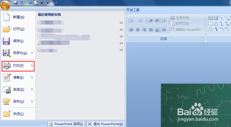Click the Bullets list icon
231x127 pixels.
coord(131,21)
